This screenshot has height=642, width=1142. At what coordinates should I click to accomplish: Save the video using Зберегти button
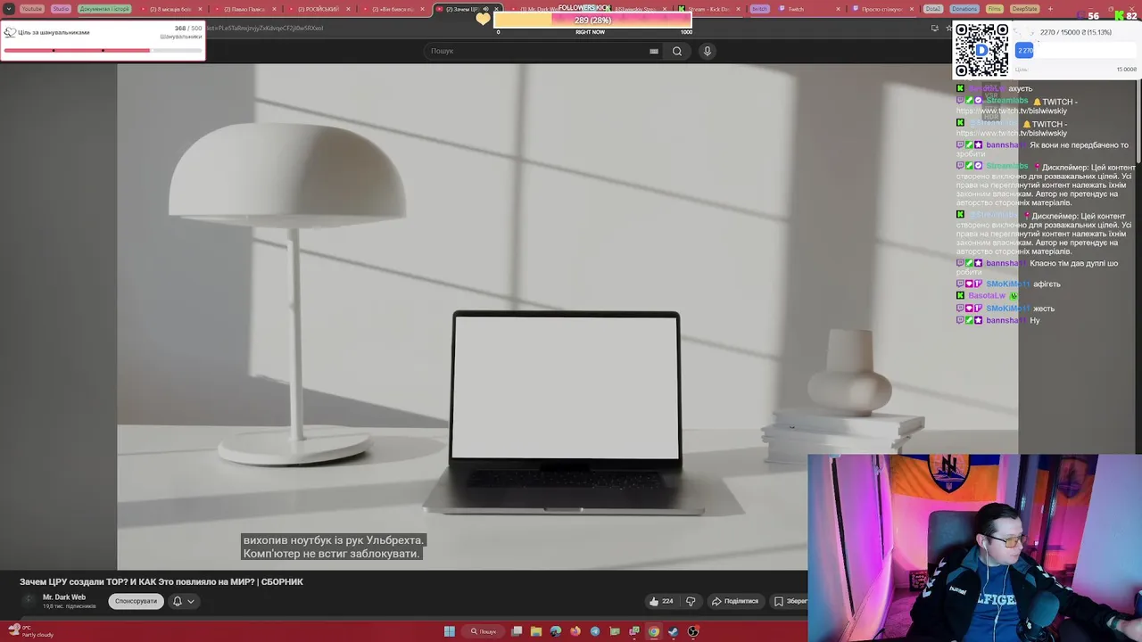point(790,601)
